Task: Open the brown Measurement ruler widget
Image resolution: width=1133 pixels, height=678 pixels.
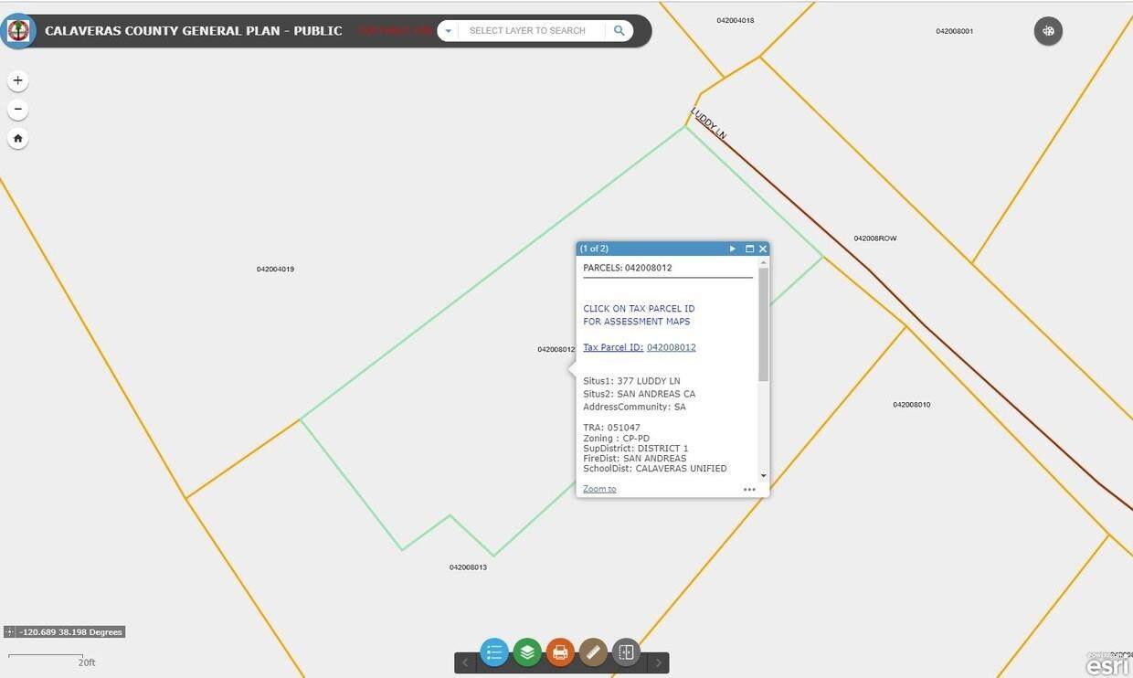Action: tap(593, 652)
